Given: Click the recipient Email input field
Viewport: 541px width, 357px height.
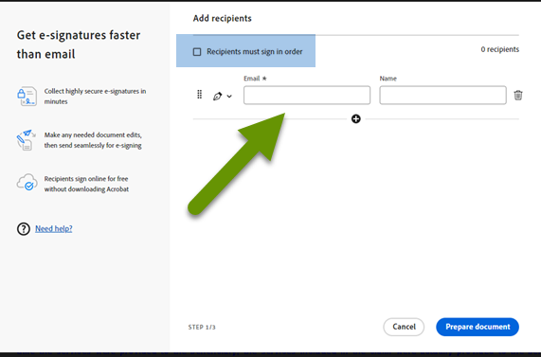Looking at the screenshot, I should tap(307, 96).
